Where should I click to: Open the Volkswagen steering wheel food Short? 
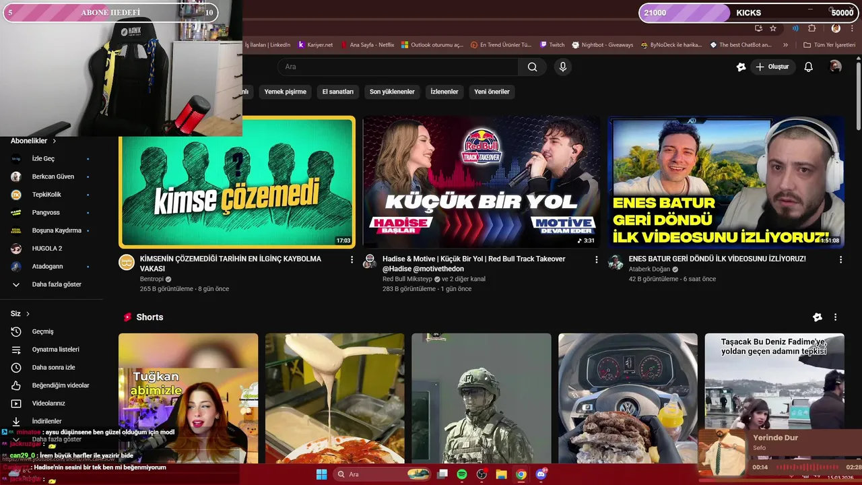point(628,398)
